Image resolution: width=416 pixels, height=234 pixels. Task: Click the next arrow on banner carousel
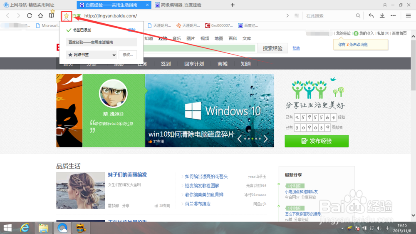point(265,139)
